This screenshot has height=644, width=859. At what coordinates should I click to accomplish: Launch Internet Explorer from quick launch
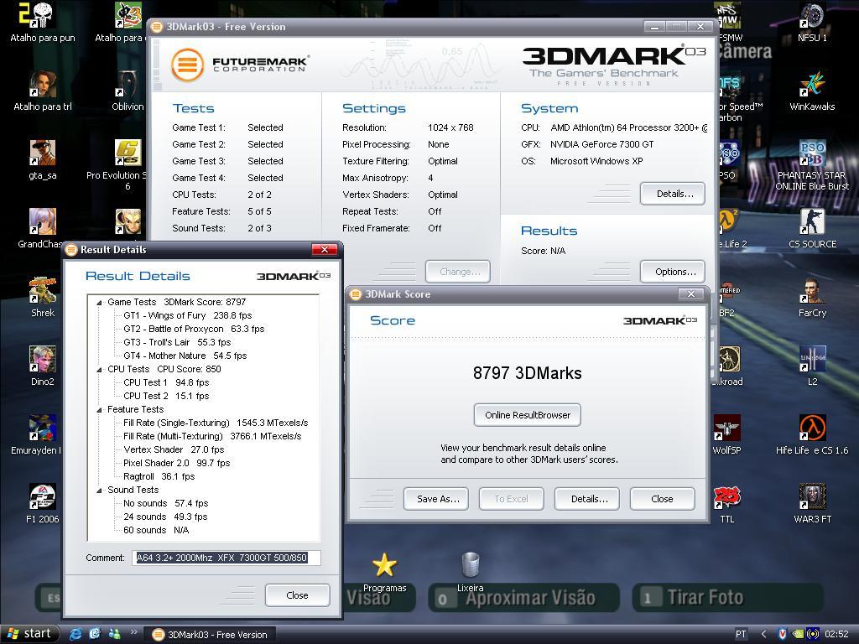click(75, 634)
